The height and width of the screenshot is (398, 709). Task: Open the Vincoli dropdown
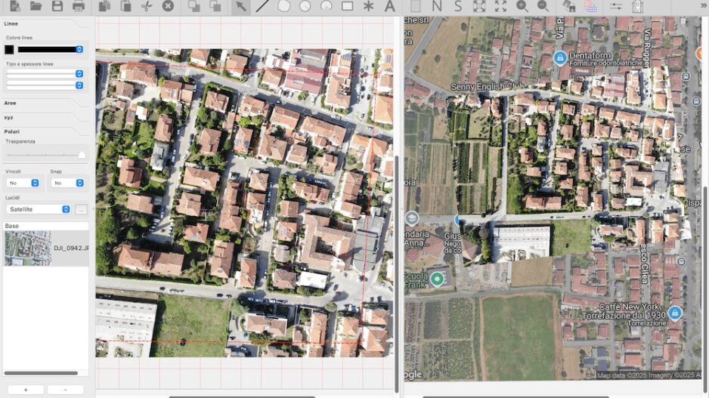tap(23, 183)
